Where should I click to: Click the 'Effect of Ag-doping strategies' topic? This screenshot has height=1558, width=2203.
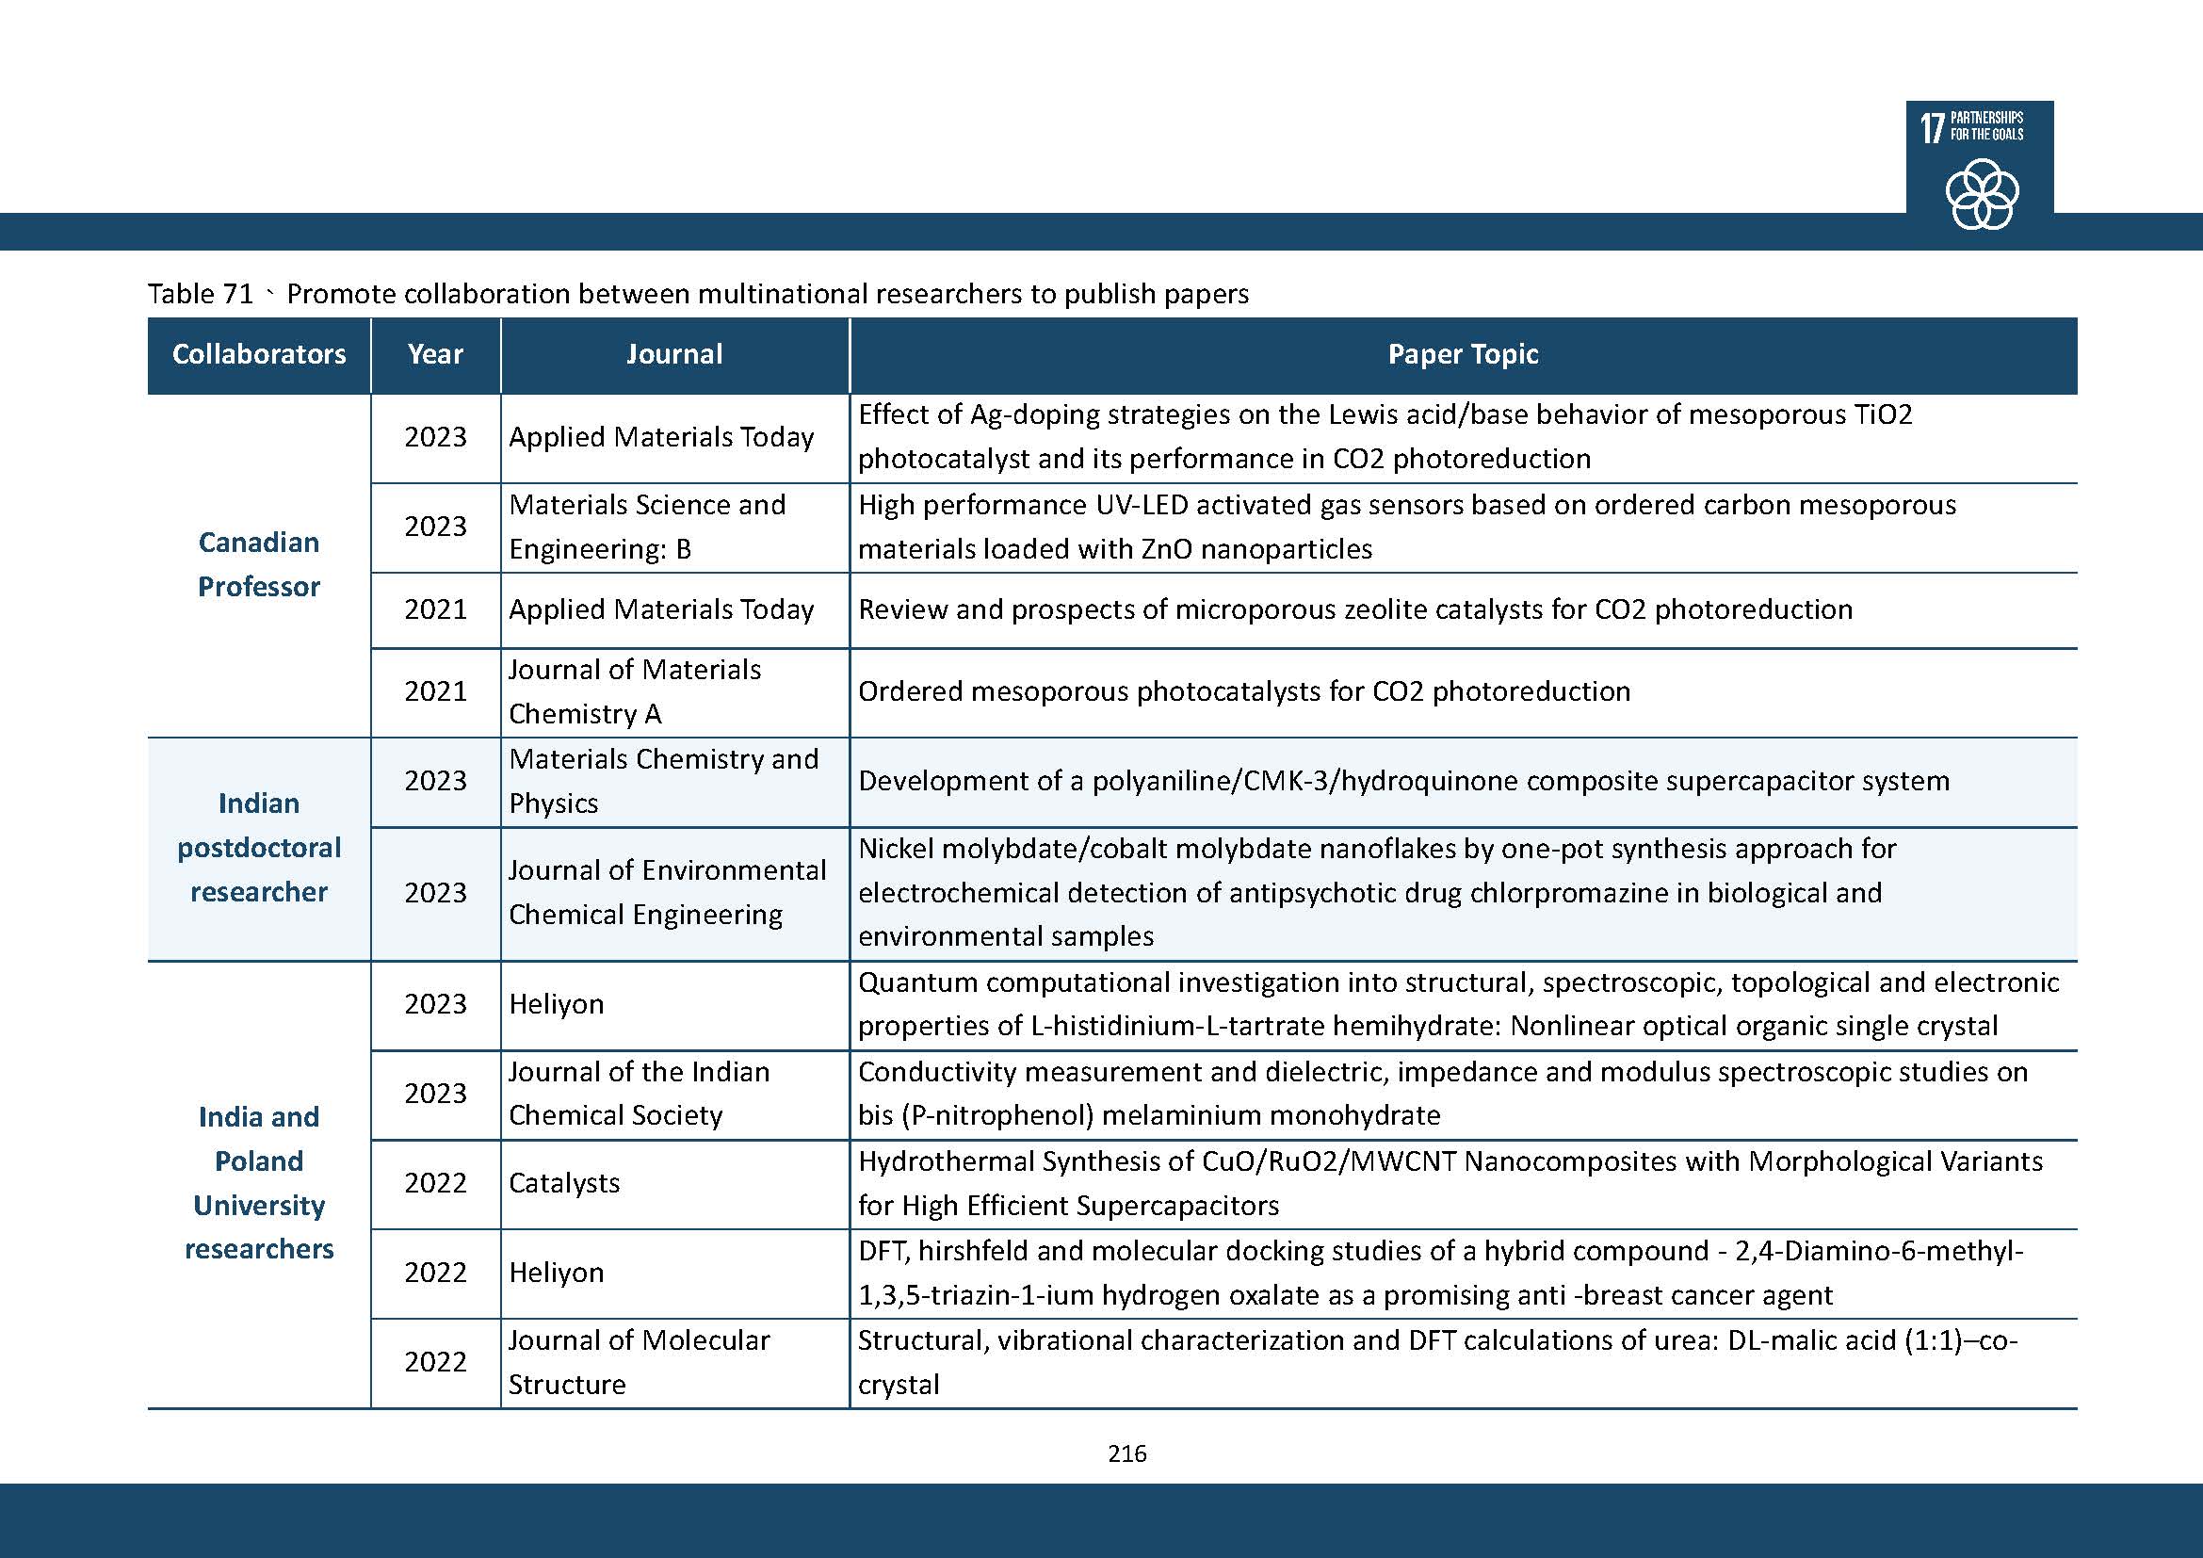click(1464, 437)
